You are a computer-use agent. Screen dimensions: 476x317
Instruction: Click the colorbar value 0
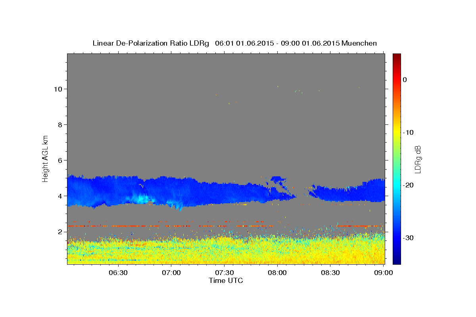tap(405, 80)
